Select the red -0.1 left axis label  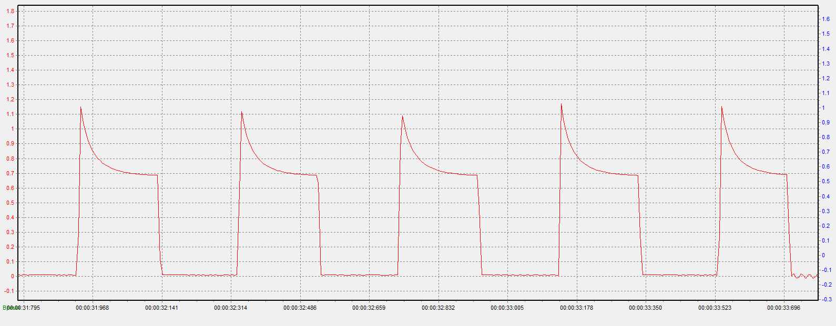[9, 291]
